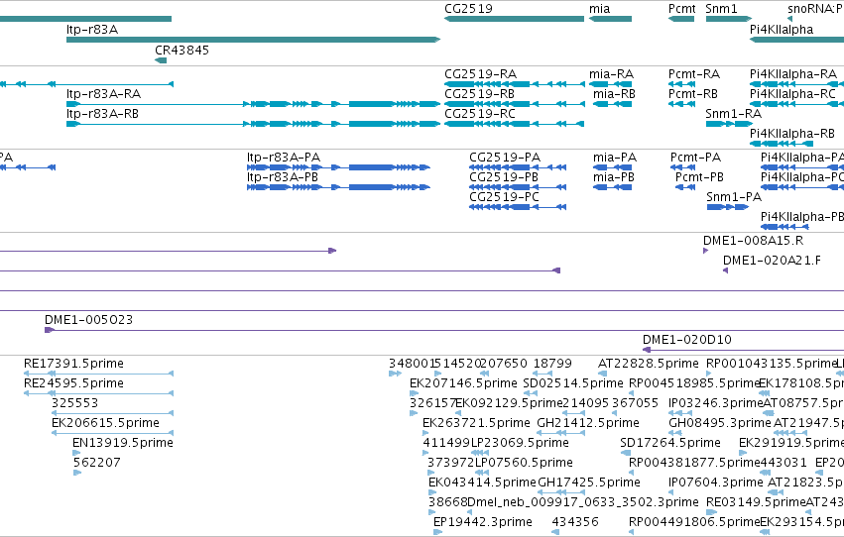Click the CG2519 gene label
The height and width of the screenshot is (537, 844).
(468, 9)
